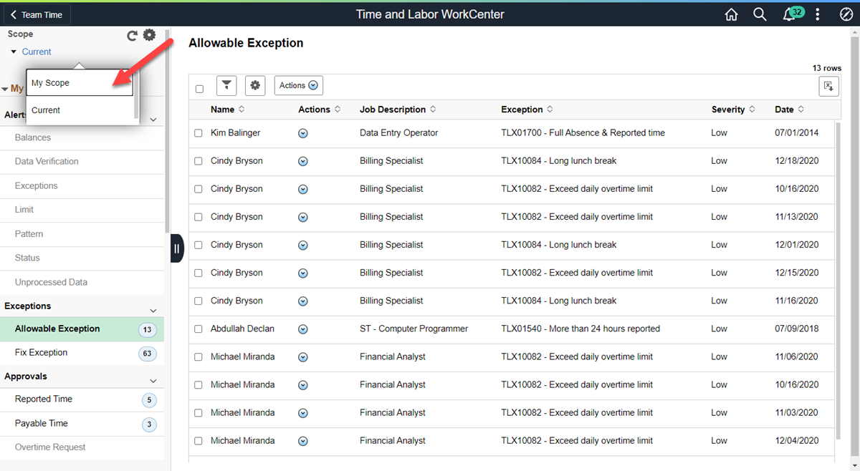Viewport: 860px width, 471px height.
Task: Open the search magnifier icon
Action: pos(760,14)
